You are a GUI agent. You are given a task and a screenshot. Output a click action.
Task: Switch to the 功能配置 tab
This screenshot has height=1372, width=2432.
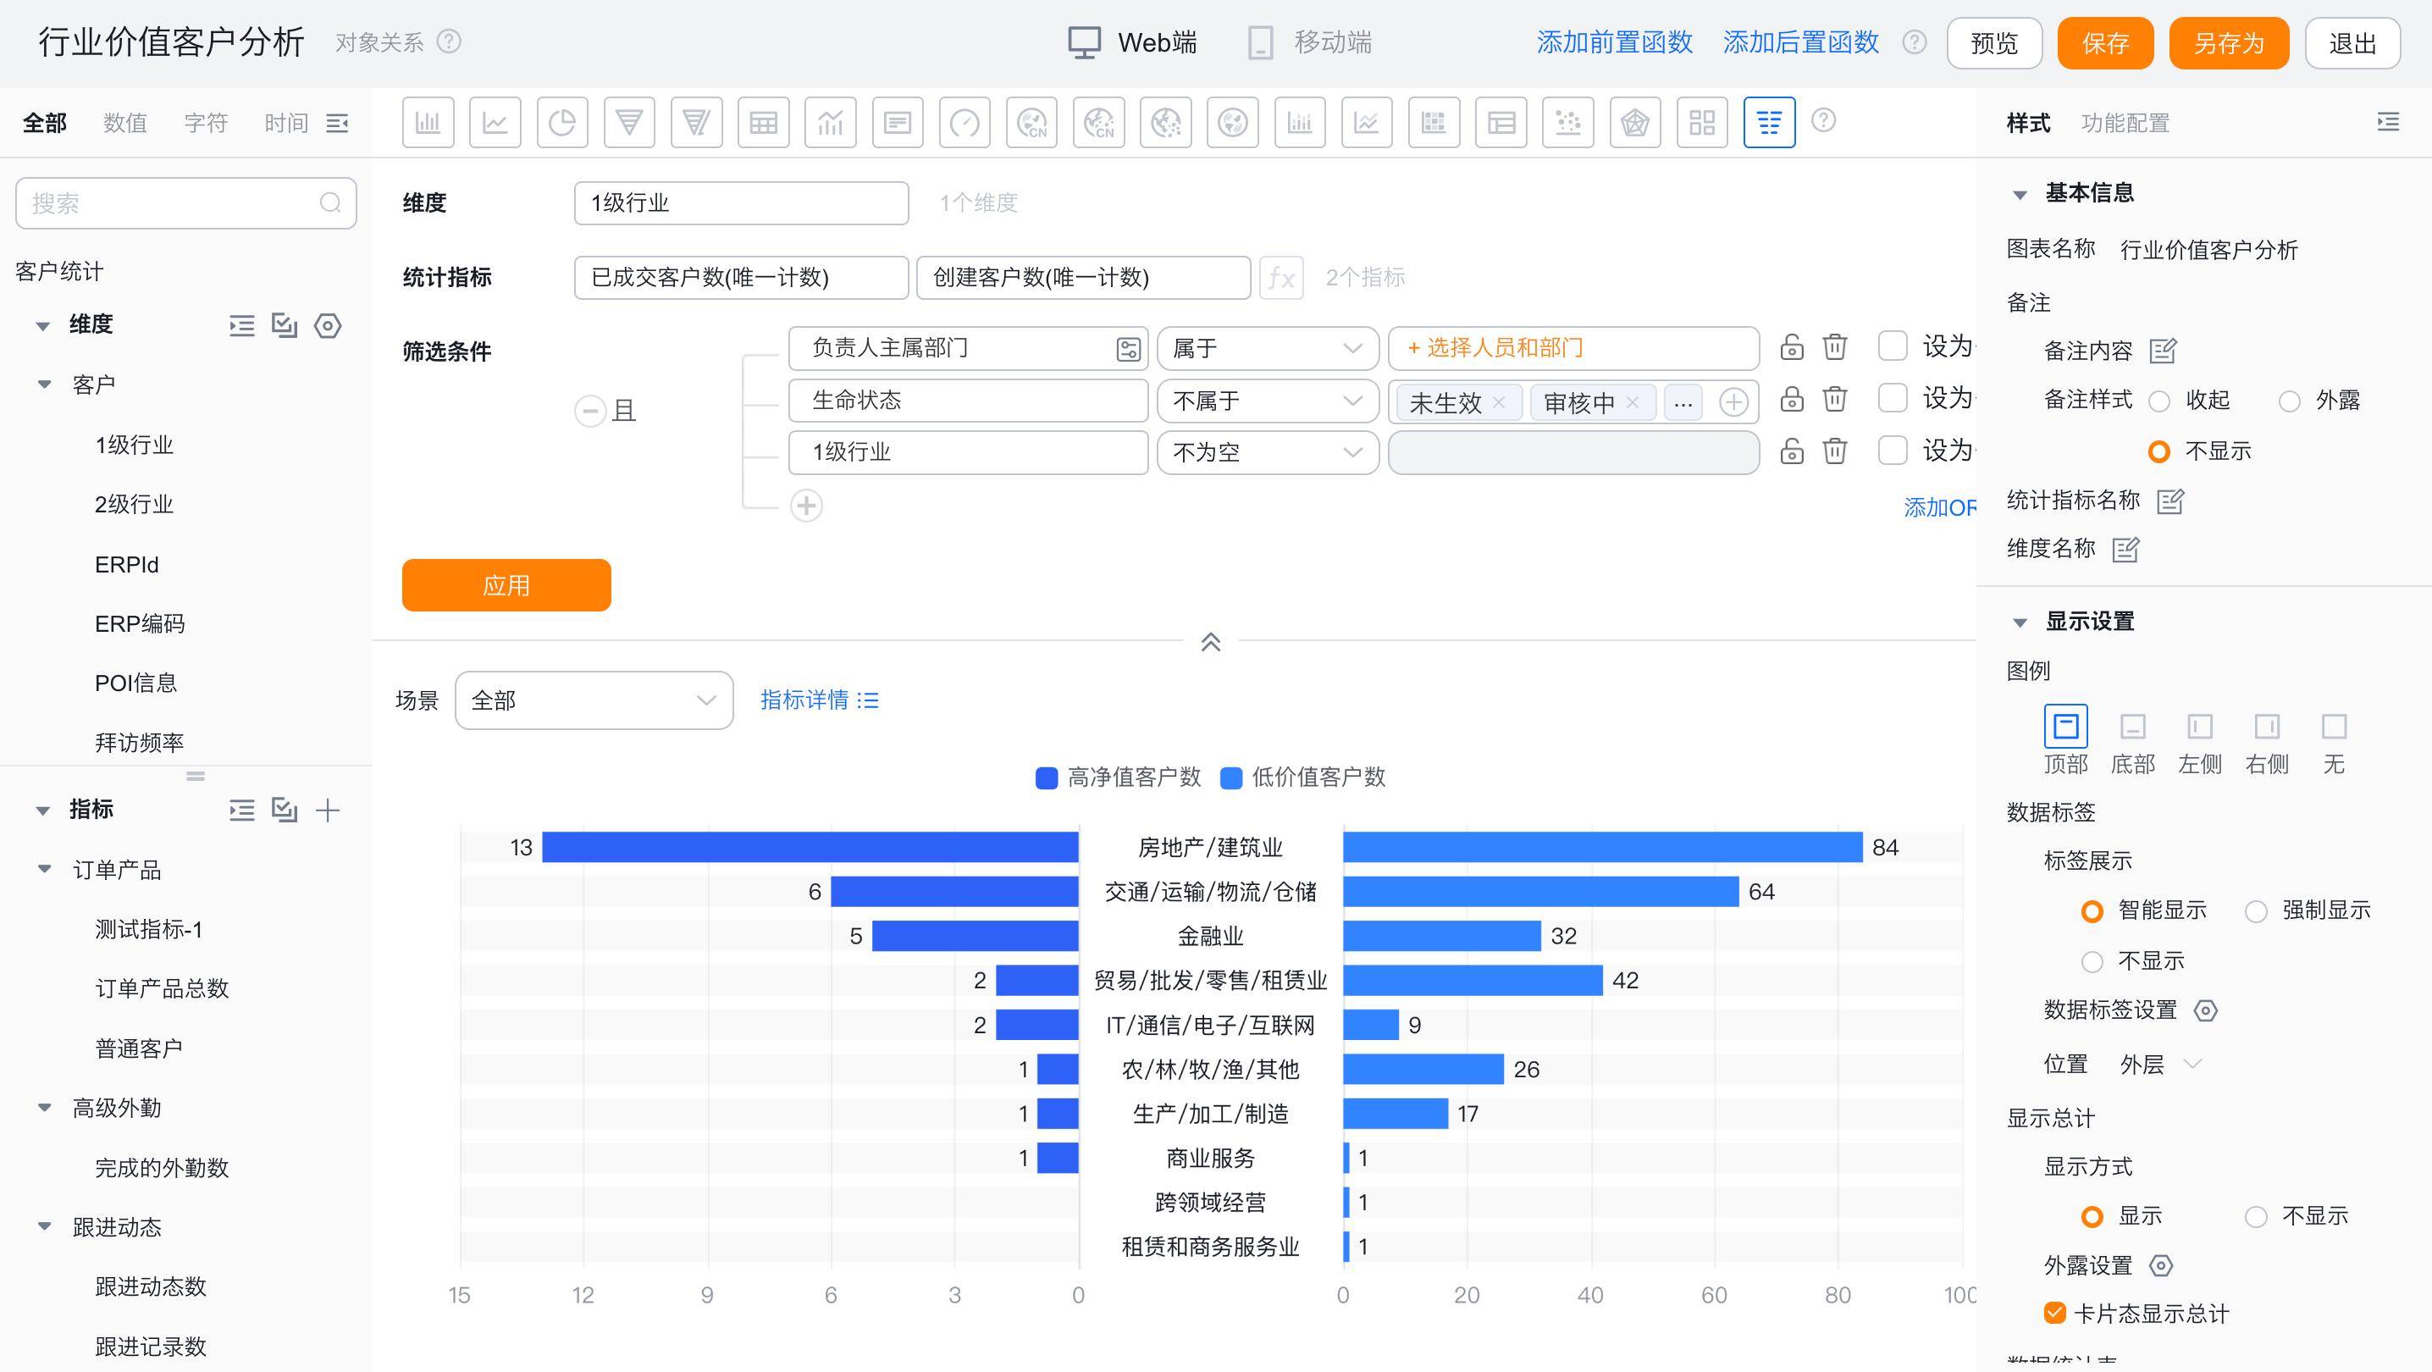tap(2125, 123)
